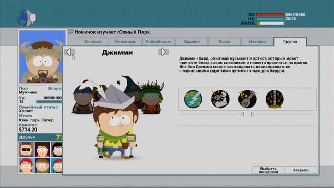Click the Мужчина gender value
This screenshot has width=334, height=188.
click(28, 92)
